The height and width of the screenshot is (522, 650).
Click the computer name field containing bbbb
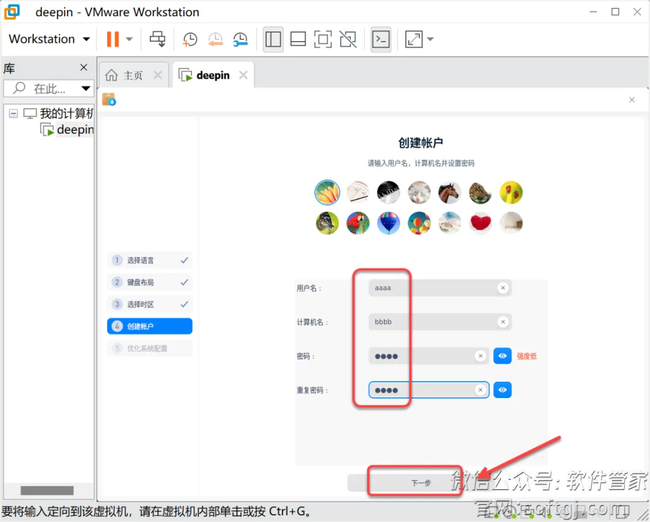tap(440, 322)
